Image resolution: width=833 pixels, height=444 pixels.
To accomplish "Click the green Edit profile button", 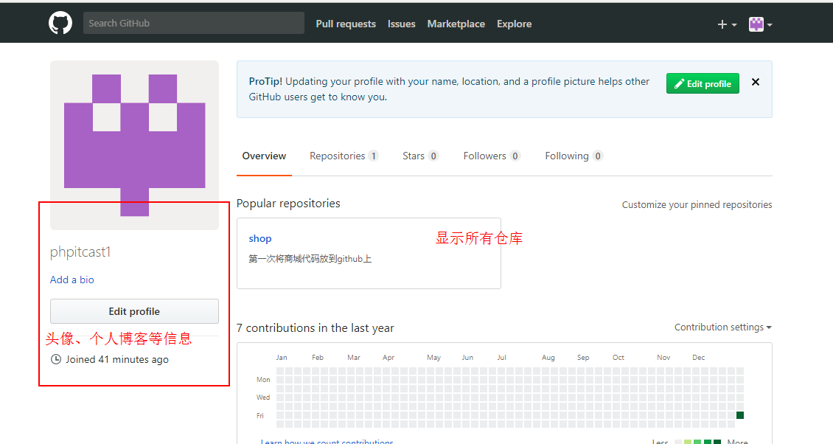I will click(x=703, y=83).
